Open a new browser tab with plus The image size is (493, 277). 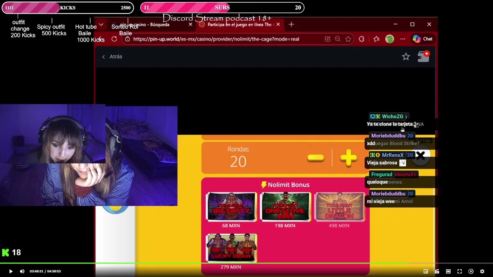tap(291, 24)
